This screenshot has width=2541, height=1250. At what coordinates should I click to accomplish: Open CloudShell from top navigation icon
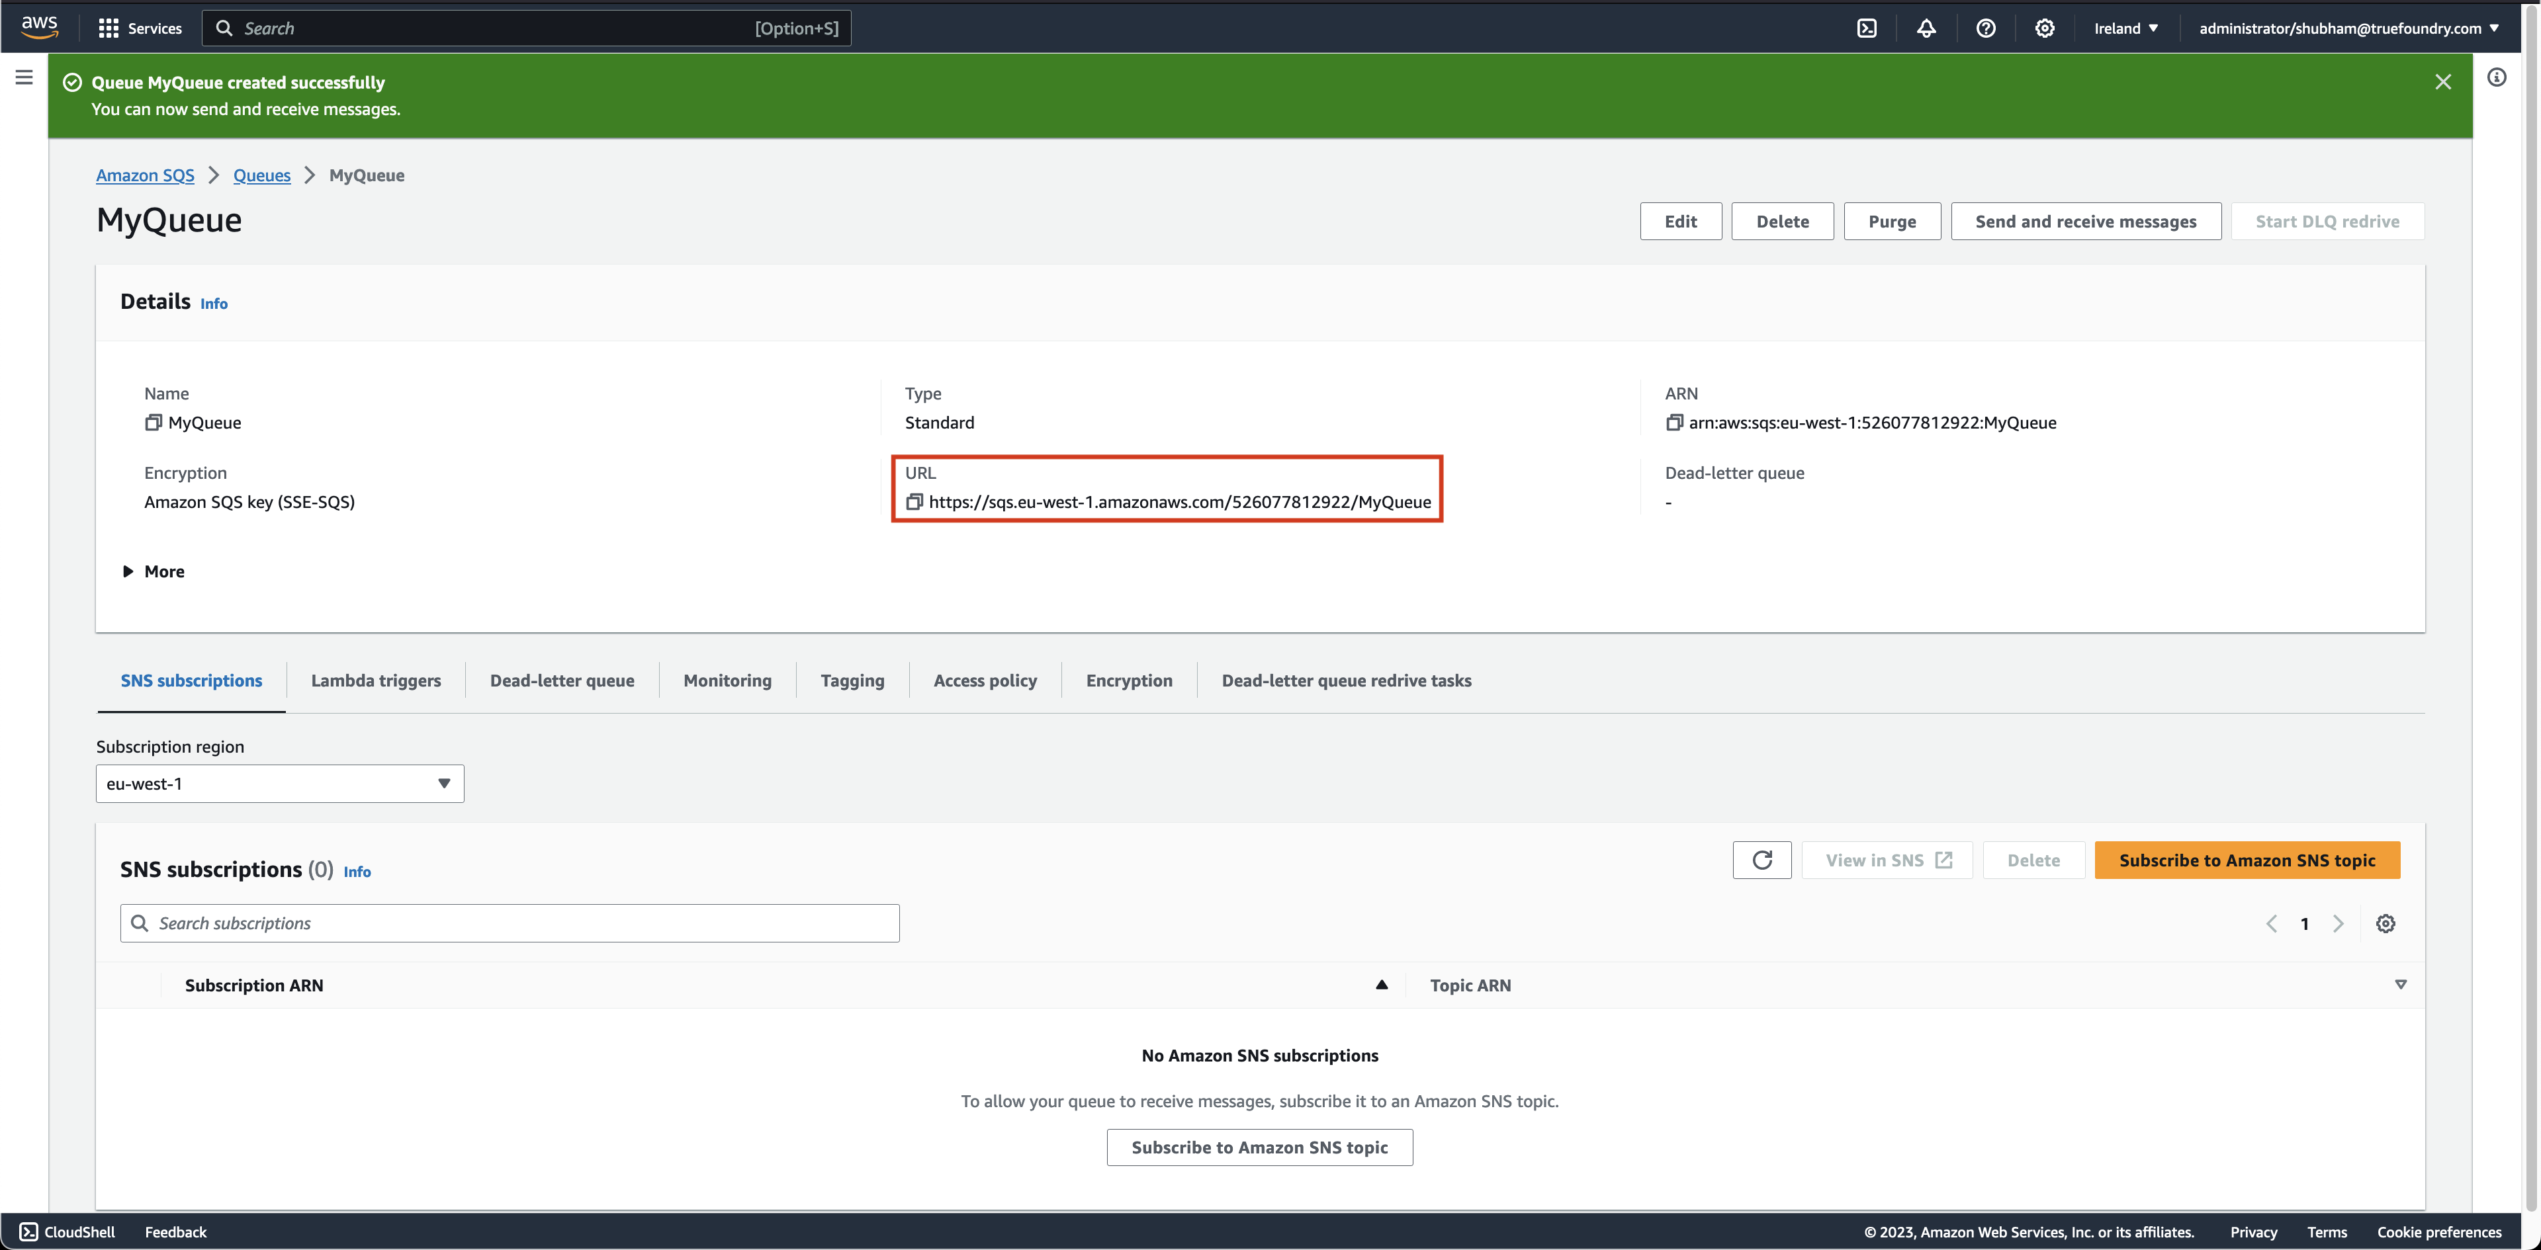tap(1866, 28)
